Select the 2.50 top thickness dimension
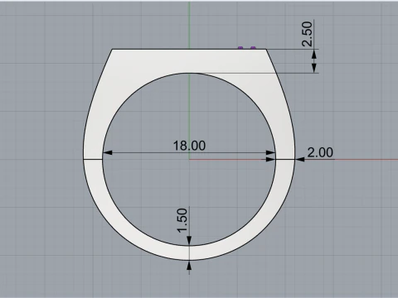The height and width of the screenshot is (298, 398). click(x=308, y=34)
